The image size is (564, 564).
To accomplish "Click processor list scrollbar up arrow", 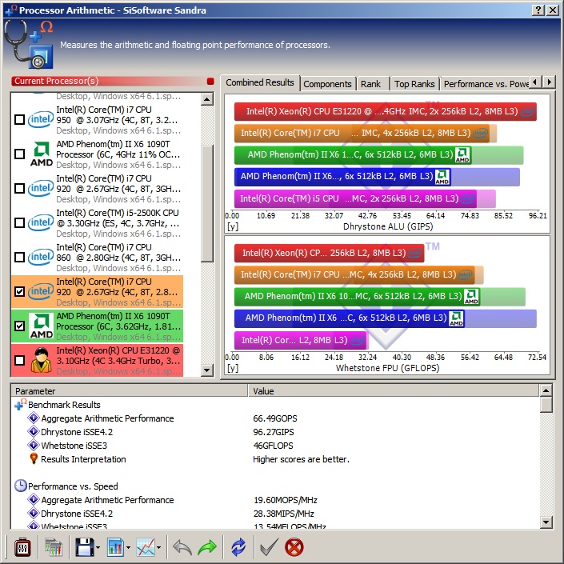I will (x=207, y=99).
